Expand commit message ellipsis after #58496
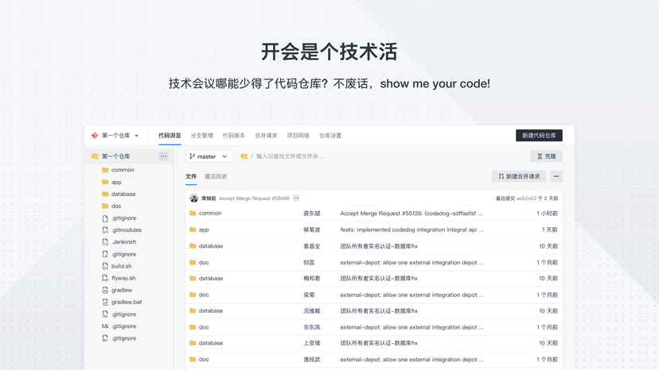 click(296, 198)
